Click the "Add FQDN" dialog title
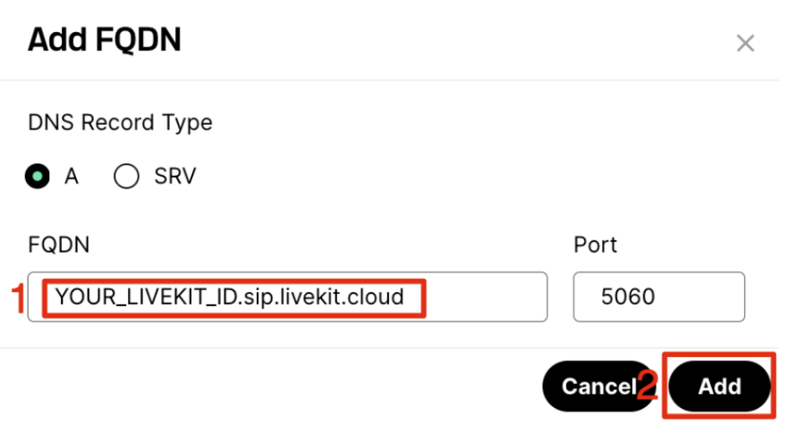805x442 pixels. click(x=105, y=41)
